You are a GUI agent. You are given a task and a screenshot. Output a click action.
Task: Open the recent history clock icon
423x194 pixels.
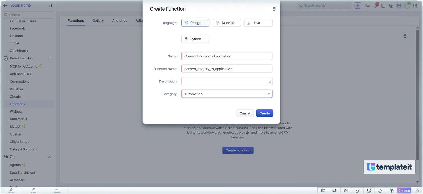pyautogui.click(x=380, y=191)
